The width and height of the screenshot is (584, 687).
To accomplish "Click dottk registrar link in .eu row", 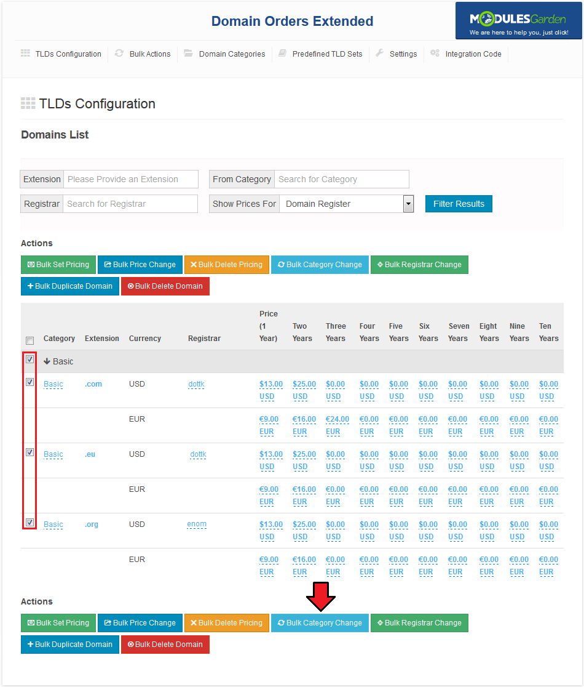I will click(198, 454).
